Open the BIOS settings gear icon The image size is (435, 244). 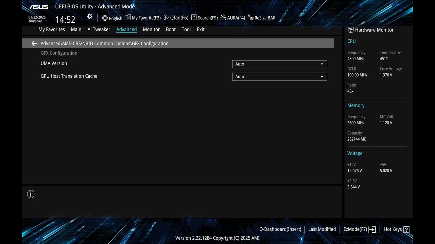pyautogui.click(x=89, y=16)
